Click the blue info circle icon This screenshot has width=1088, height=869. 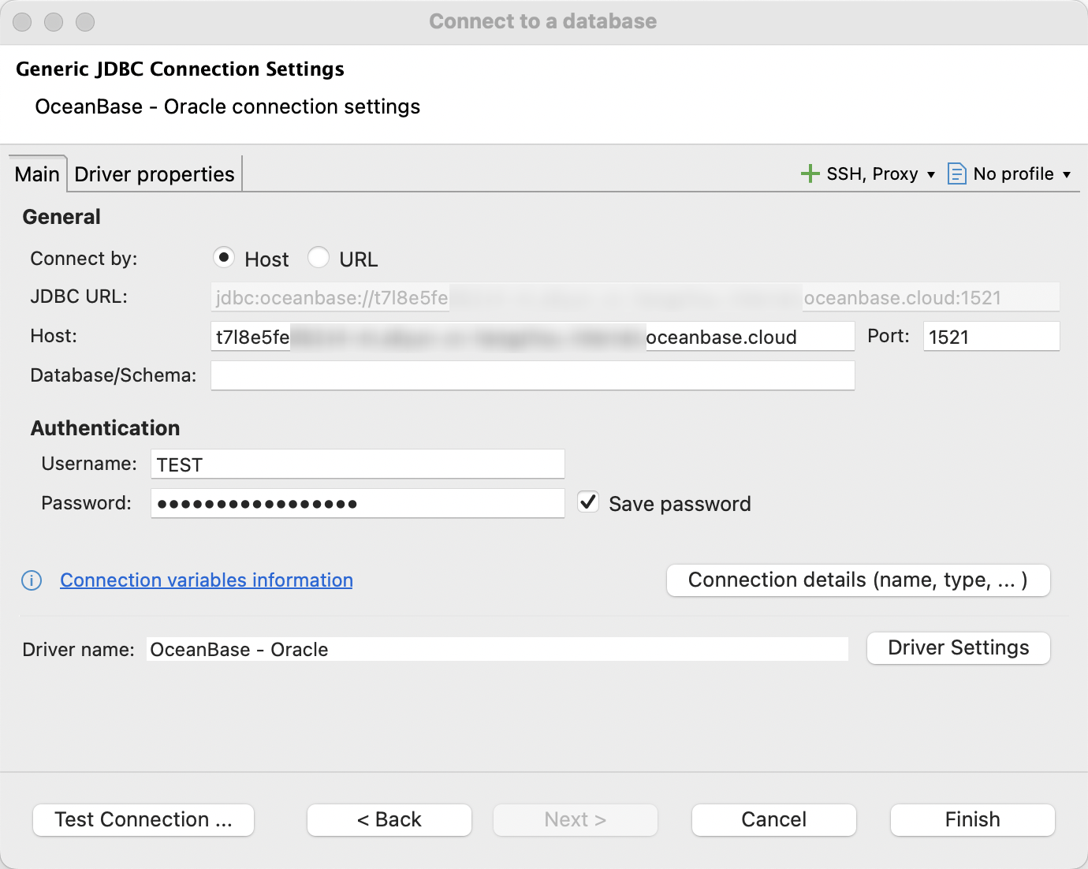pos(31,580)
